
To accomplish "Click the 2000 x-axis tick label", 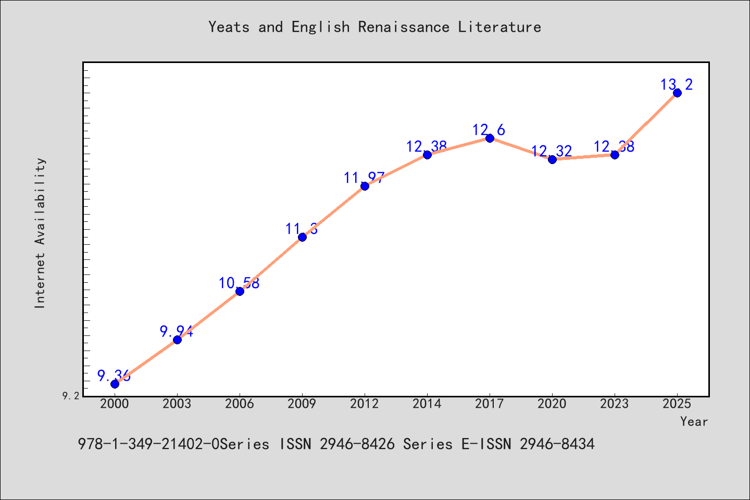I will [x=115, y=404].
